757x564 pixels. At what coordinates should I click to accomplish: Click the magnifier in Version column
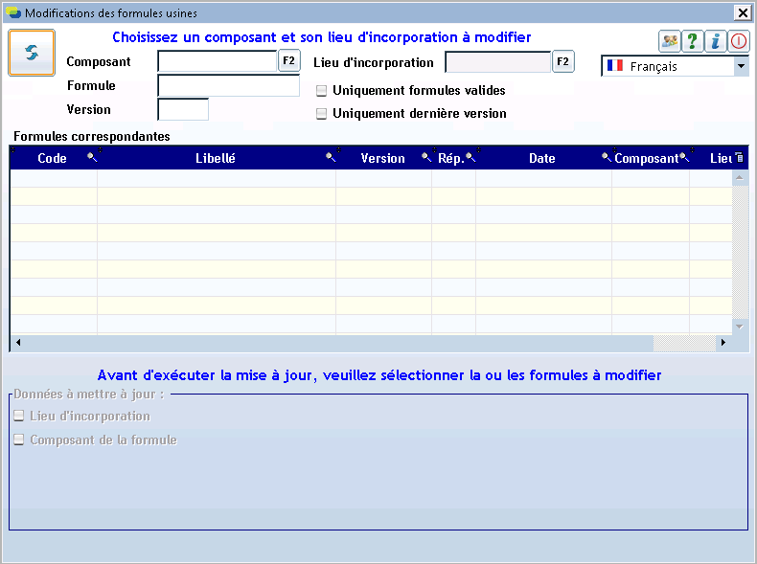(426, 157)
